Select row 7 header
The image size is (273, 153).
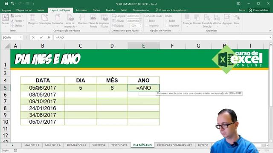coord(5,101)
